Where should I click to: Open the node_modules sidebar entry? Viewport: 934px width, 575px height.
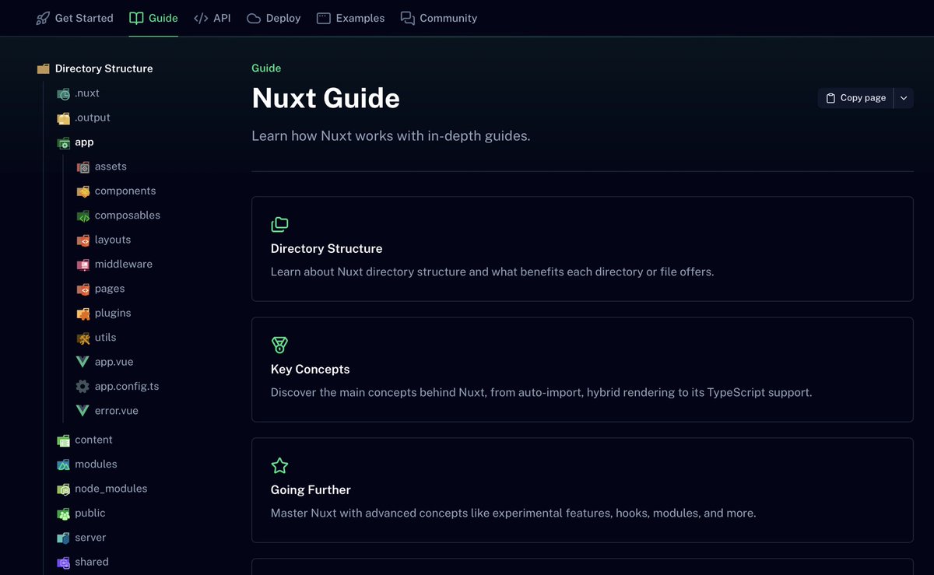[111, 489]
